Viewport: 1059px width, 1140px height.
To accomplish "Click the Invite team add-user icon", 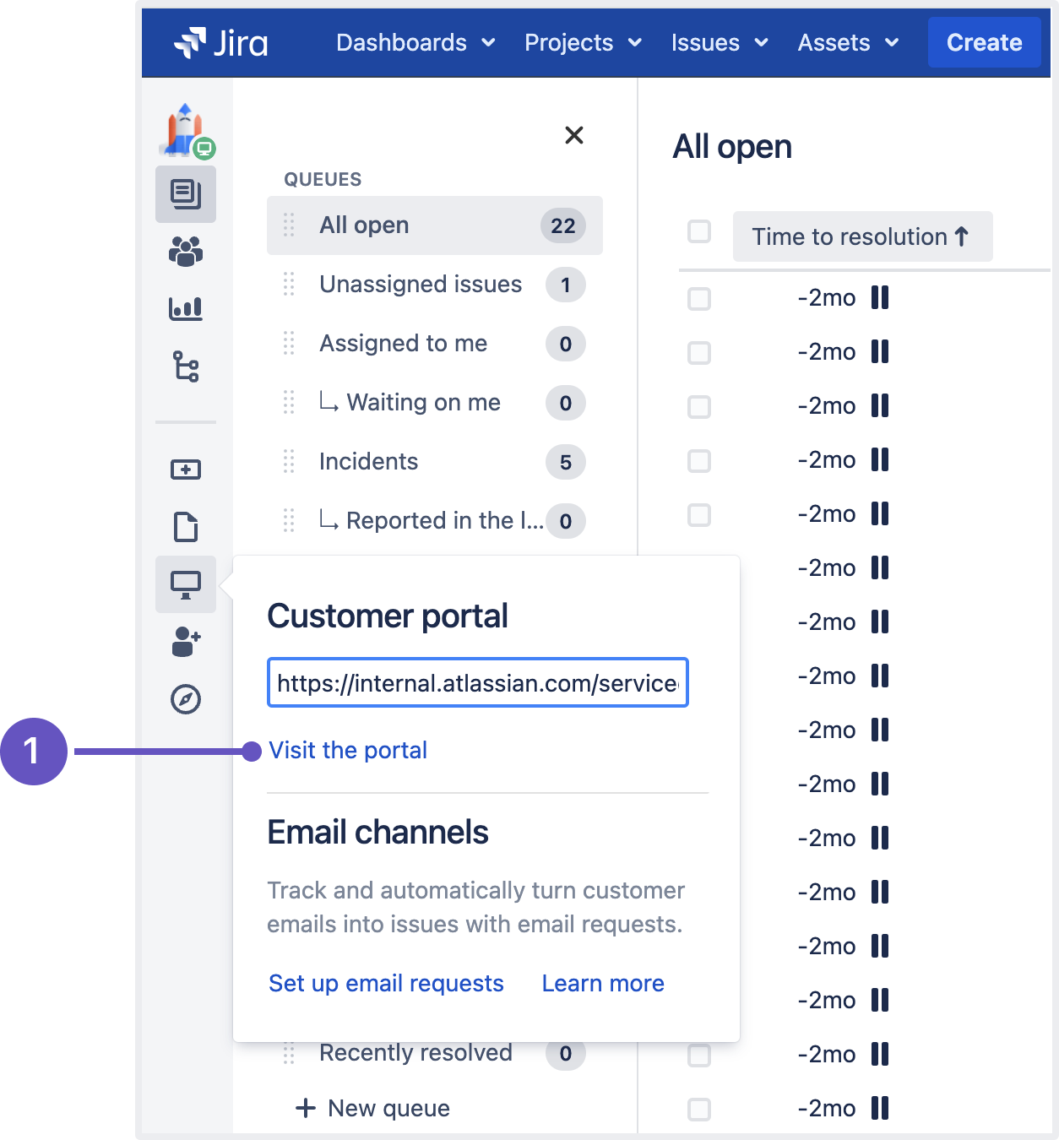I will [186, 642].
